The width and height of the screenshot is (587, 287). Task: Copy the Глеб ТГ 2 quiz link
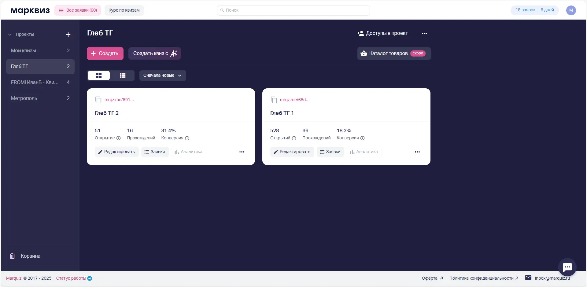98,100
